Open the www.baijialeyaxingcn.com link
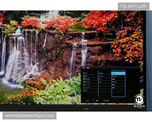This screenshot has height=122, width=152. click(x=29, y=116)
